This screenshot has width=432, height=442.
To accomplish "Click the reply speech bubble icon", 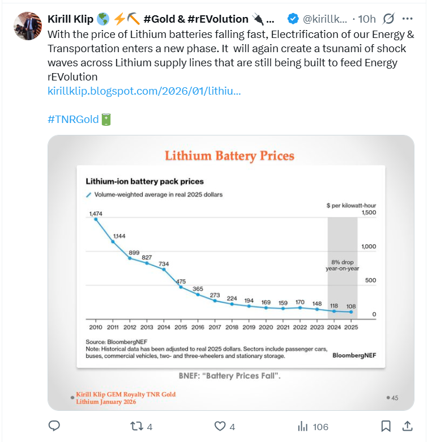I will pyautogui.click(x=54, y=426).
